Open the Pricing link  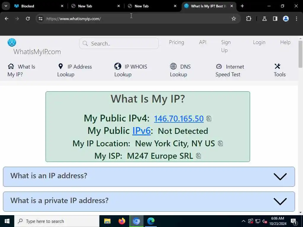(177, 42)
